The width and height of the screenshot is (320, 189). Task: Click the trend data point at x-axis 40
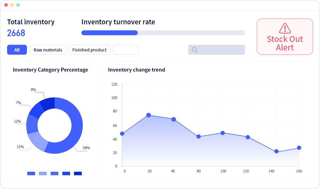point(174,119)
